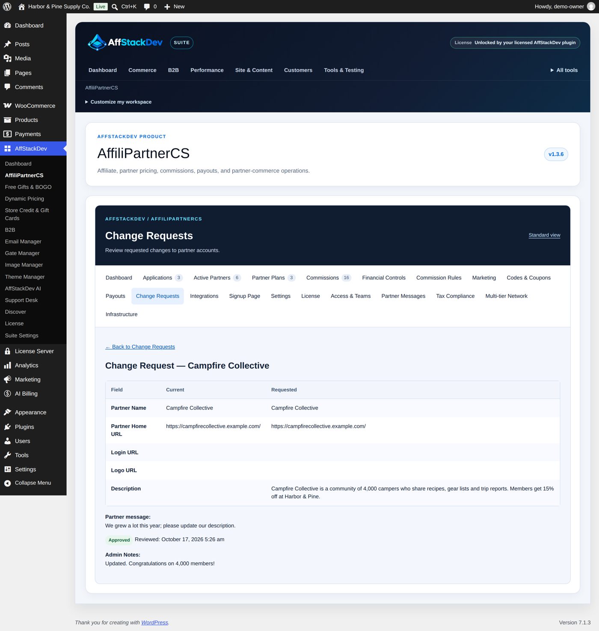Go to the Payouts tab

tap(116, 296)
